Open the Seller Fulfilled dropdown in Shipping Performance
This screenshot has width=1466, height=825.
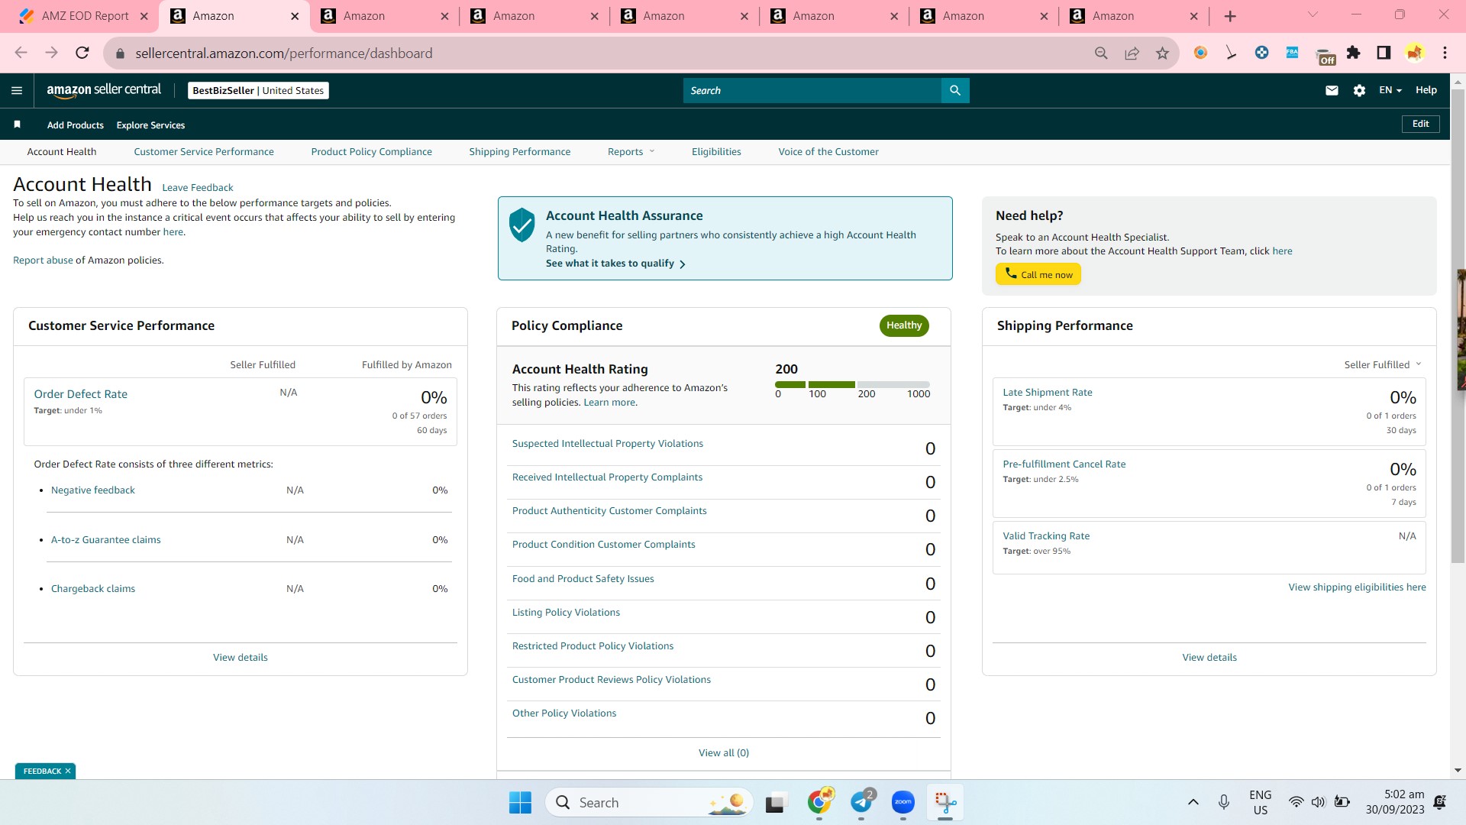point(1383,364)
